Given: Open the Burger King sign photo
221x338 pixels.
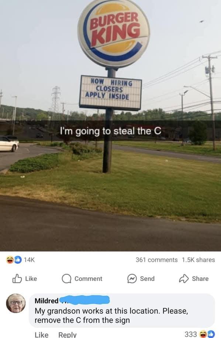Looking at the screenshot, I should pyautogui.click(x=111, y=125).
